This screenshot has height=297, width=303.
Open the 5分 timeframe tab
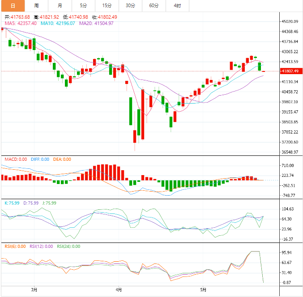coord(83,6)
